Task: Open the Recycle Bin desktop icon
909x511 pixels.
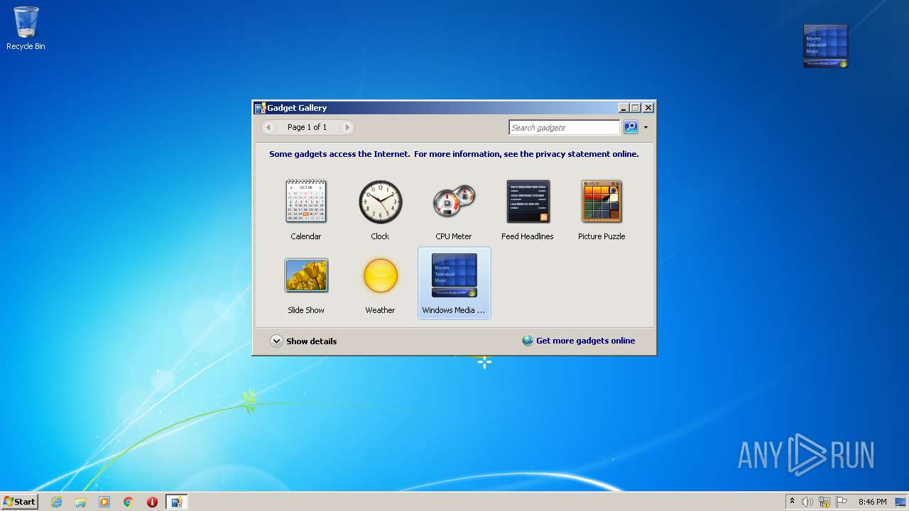Action: 26,28
